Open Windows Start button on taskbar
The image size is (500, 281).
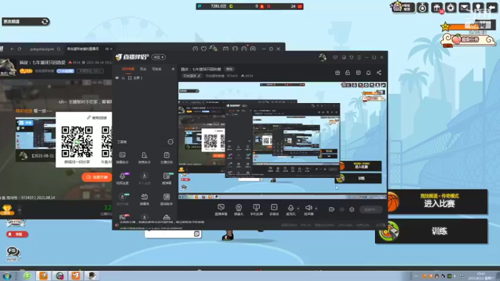pyautogui.click(x=7, y=276)
